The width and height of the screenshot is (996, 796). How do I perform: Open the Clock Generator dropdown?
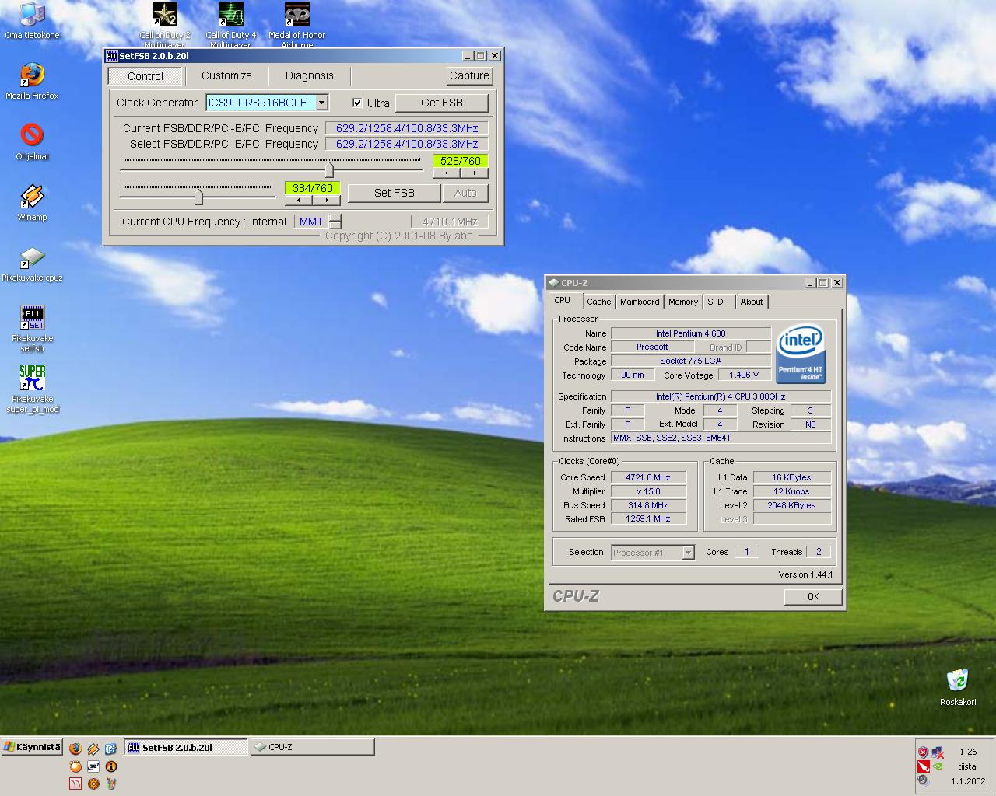point(322,103)
